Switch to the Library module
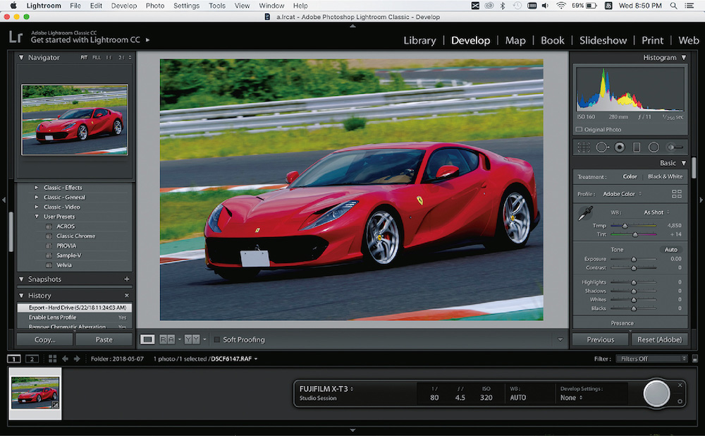Image resolution: width=705 pixels, height=436 pixels. pos(419,40)
